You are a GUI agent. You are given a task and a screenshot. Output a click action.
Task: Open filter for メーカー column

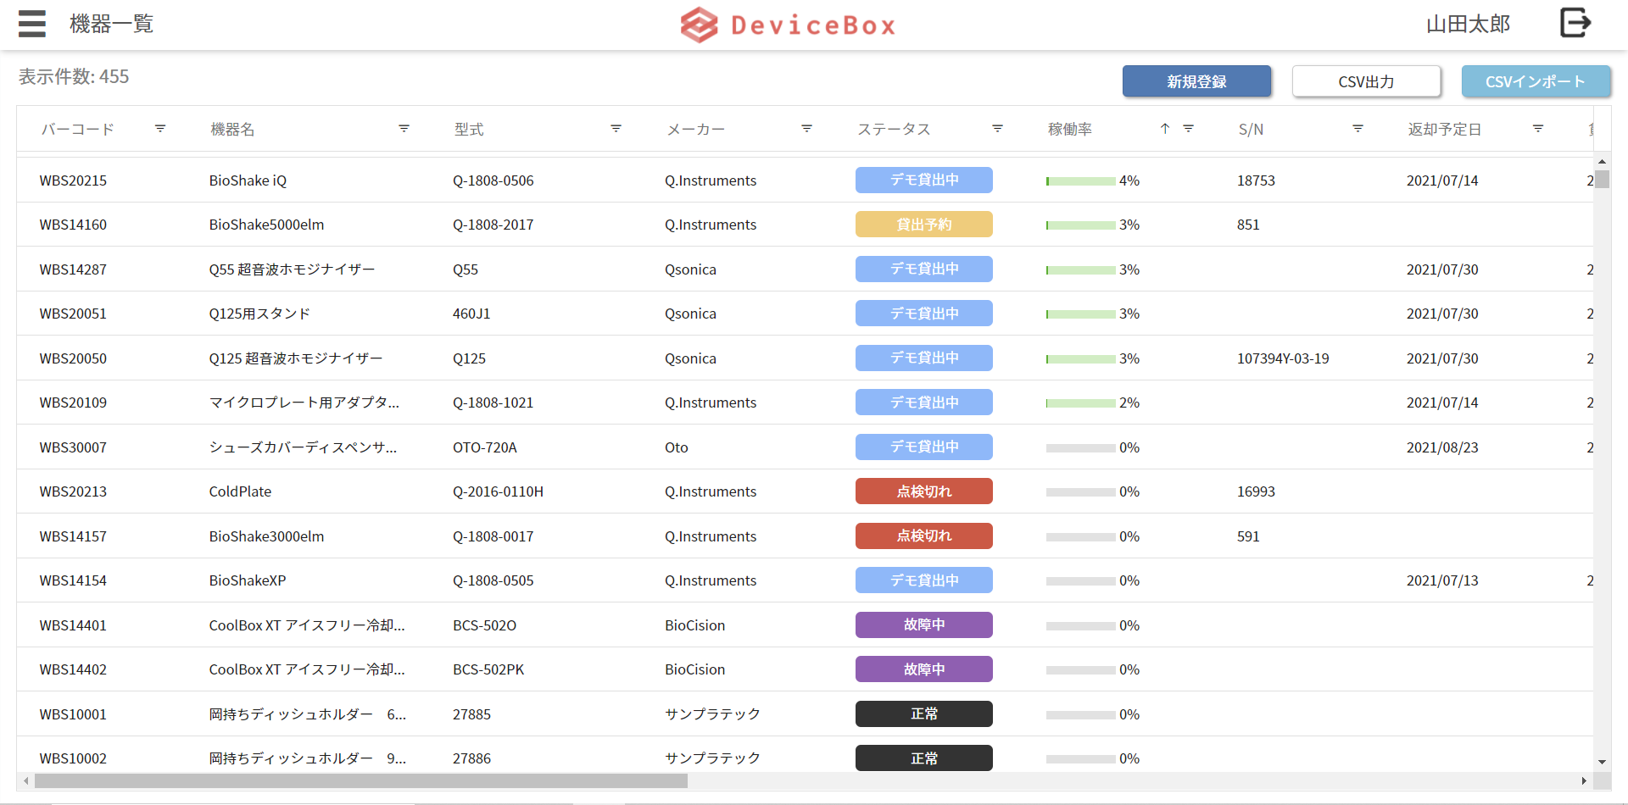(806, 129)
